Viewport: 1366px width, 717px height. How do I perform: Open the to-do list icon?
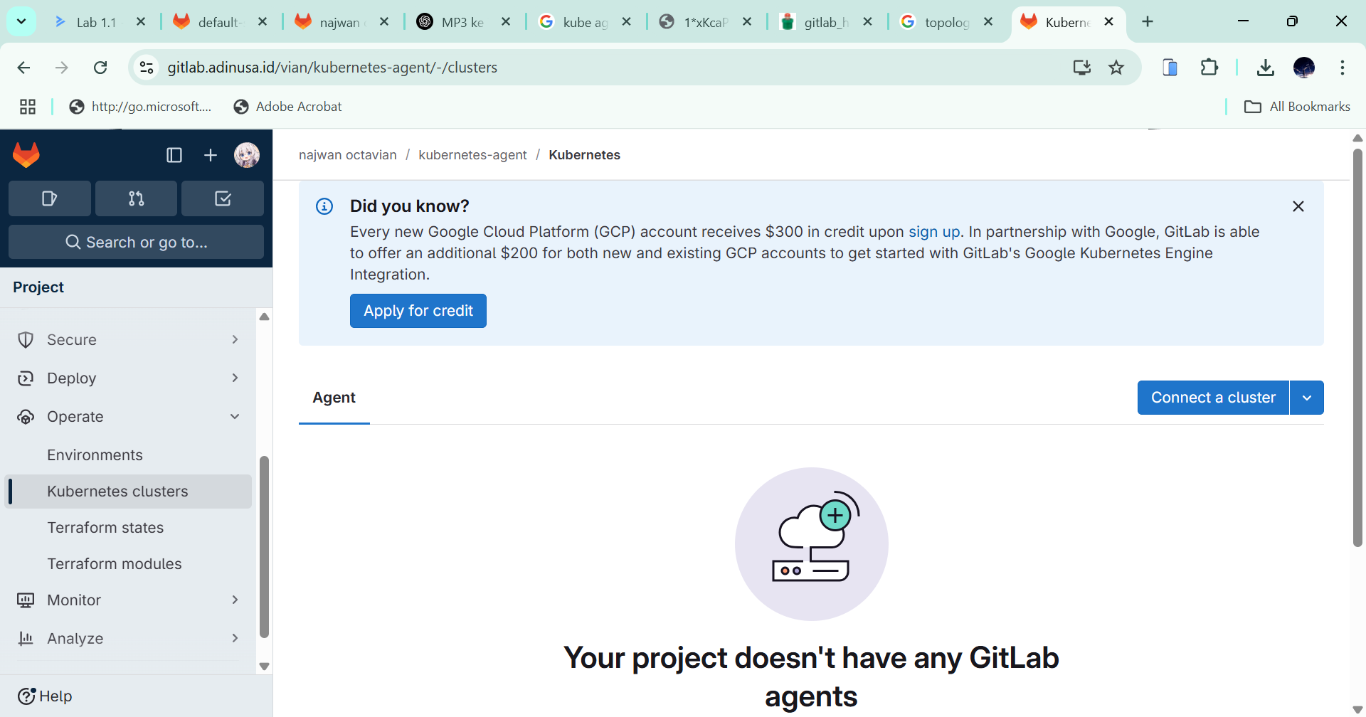223,198
